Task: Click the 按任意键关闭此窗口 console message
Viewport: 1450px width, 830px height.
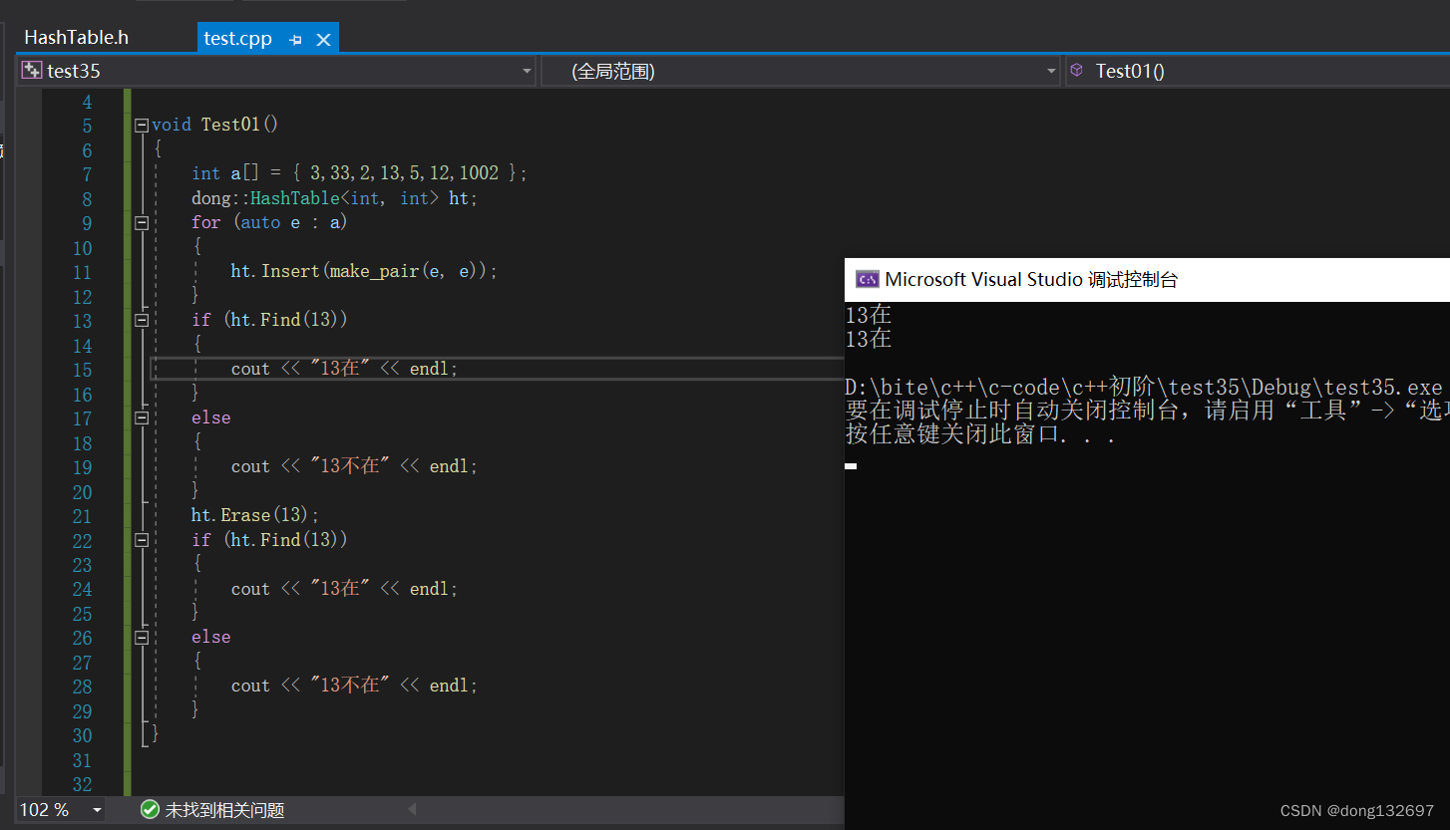Action: click(x=979, y=434)
